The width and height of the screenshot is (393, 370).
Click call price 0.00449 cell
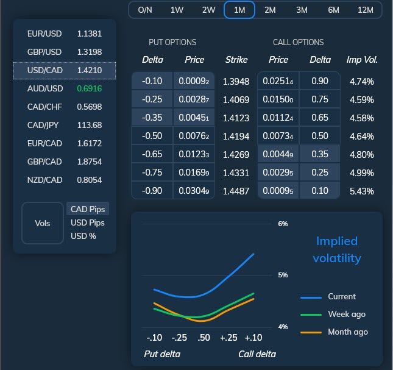pyautogui.click(x=278, y=154)
